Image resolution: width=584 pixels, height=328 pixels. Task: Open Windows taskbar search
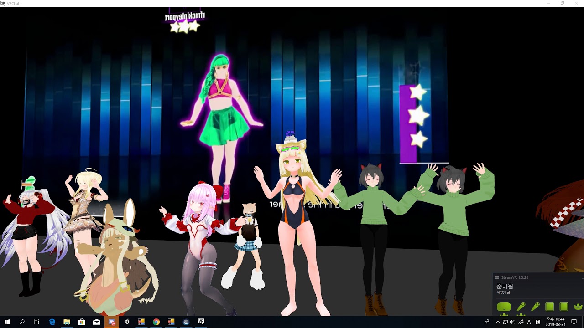tap(22, 322)
